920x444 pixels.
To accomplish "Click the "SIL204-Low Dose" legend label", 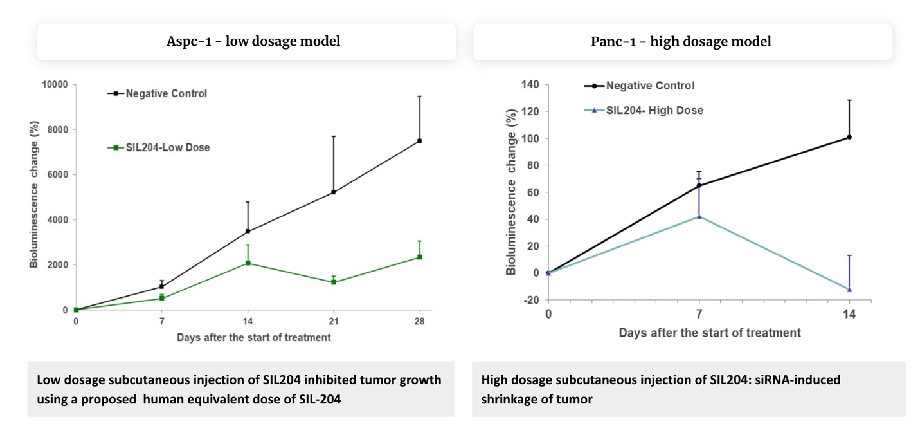I will click(x=168, y=148).
